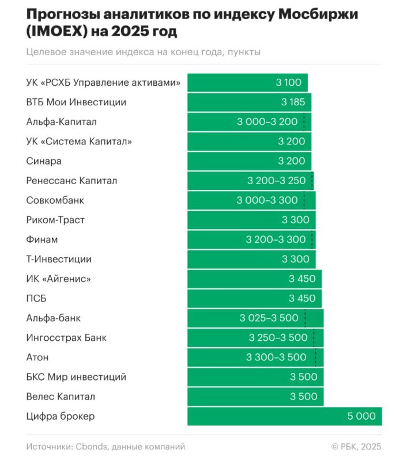The height and width of the screenshot is (461, 396).
Task: Click the "Ингосстрах Банк" label
Action: tap(66, 338)
